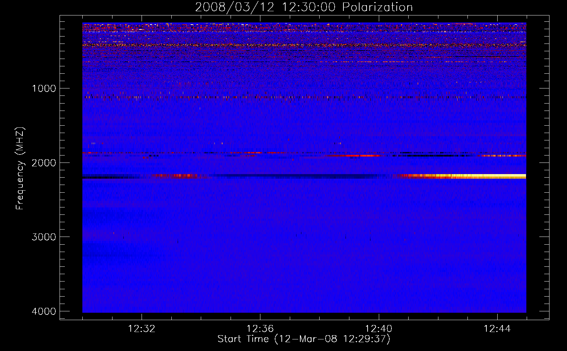Click the 4000 frequency tick label
567x351 pixels.
(x=44, y=311)
